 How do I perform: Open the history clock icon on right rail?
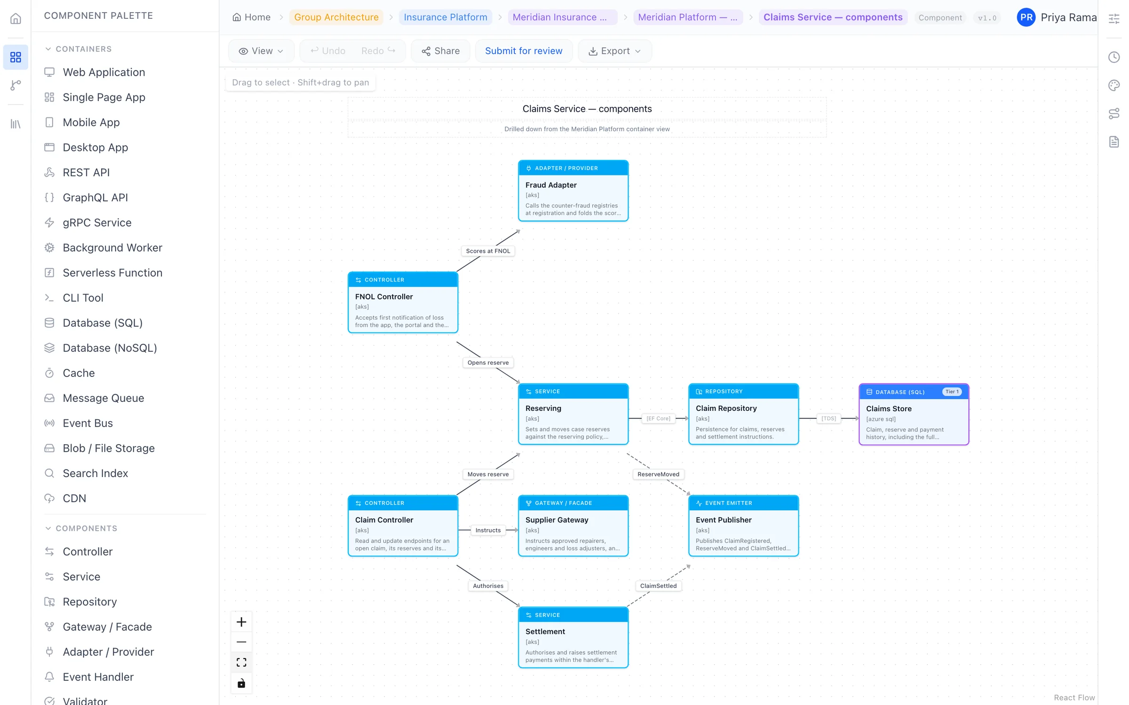point(1113,57)
